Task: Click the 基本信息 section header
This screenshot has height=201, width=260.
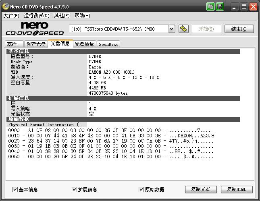Action: point(123,51)
